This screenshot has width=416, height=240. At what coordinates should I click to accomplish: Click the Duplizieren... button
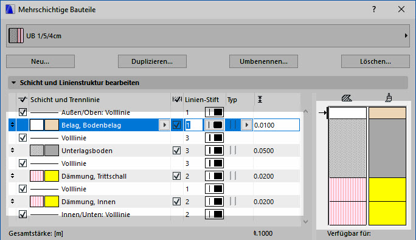[x=152, y=61]
